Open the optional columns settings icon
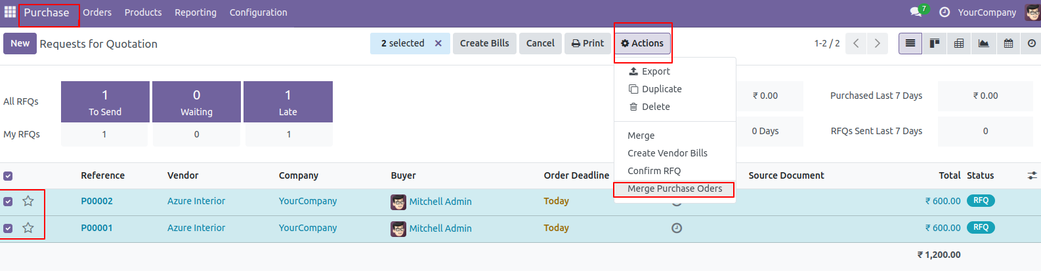This screenshot has height=271, width=1041. [x=1032, y=175]
